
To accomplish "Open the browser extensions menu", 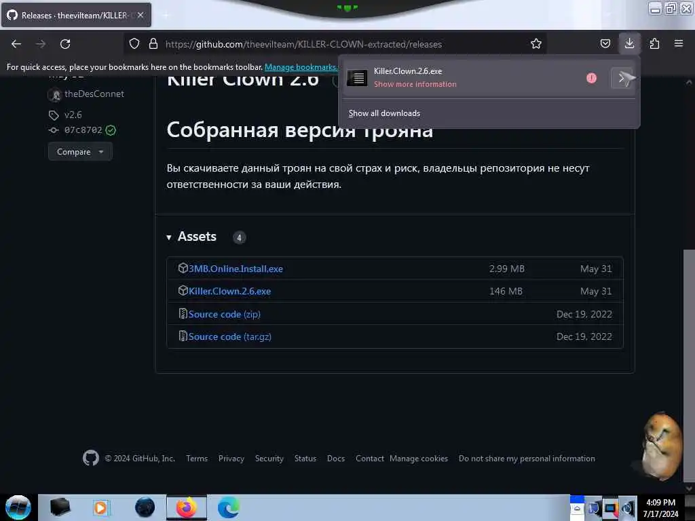I will point(654,43).
